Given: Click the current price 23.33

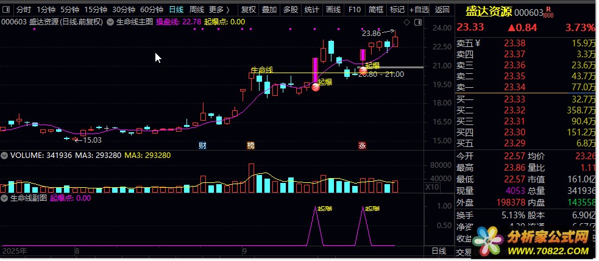Looking at the screenshot, I should pos(470,27).
